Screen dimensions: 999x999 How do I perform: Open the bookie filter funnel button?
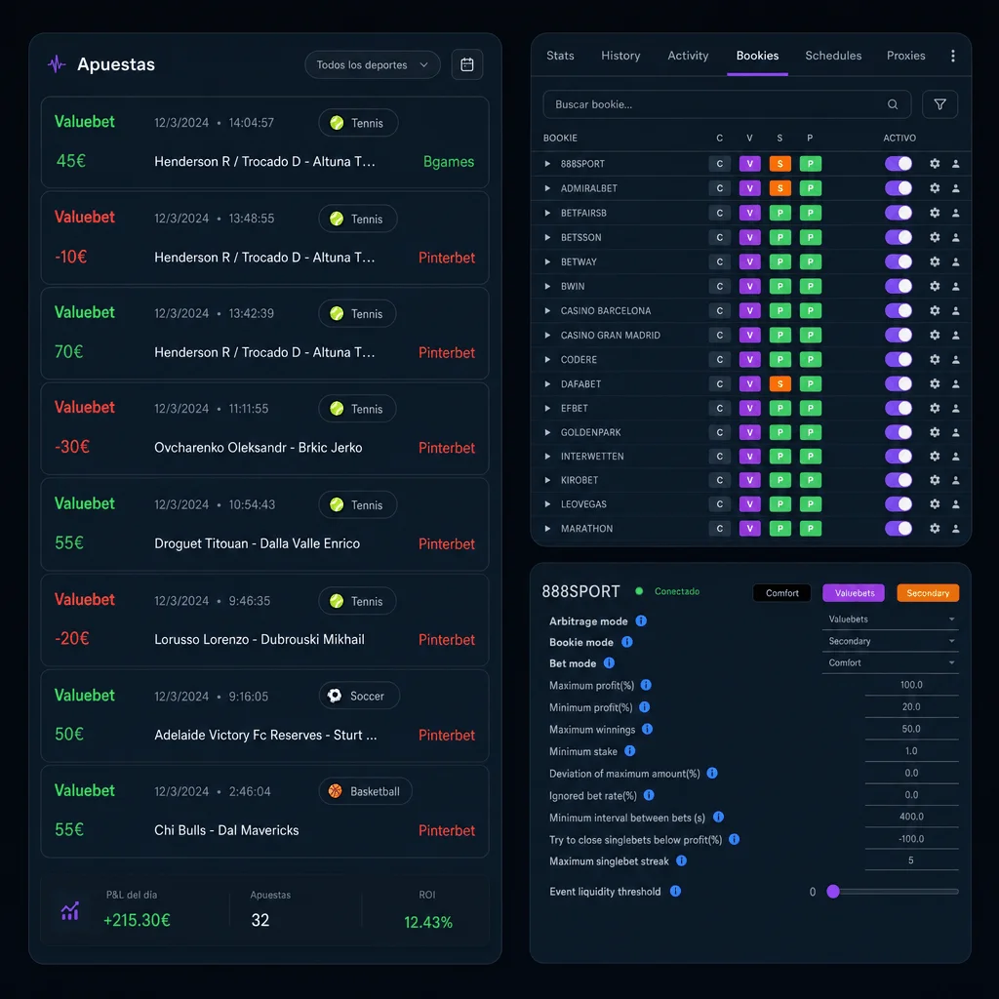939,104
